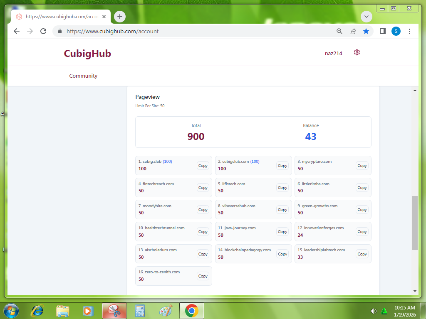Click the zoom magnifier icon in address bar
The image size is (426, 319).
(x=339, y=31)
